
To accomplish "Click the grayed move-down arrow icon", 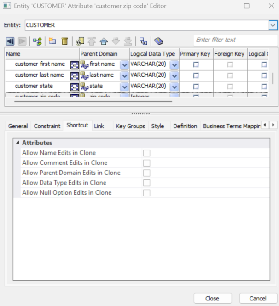I will coord(116,41).
